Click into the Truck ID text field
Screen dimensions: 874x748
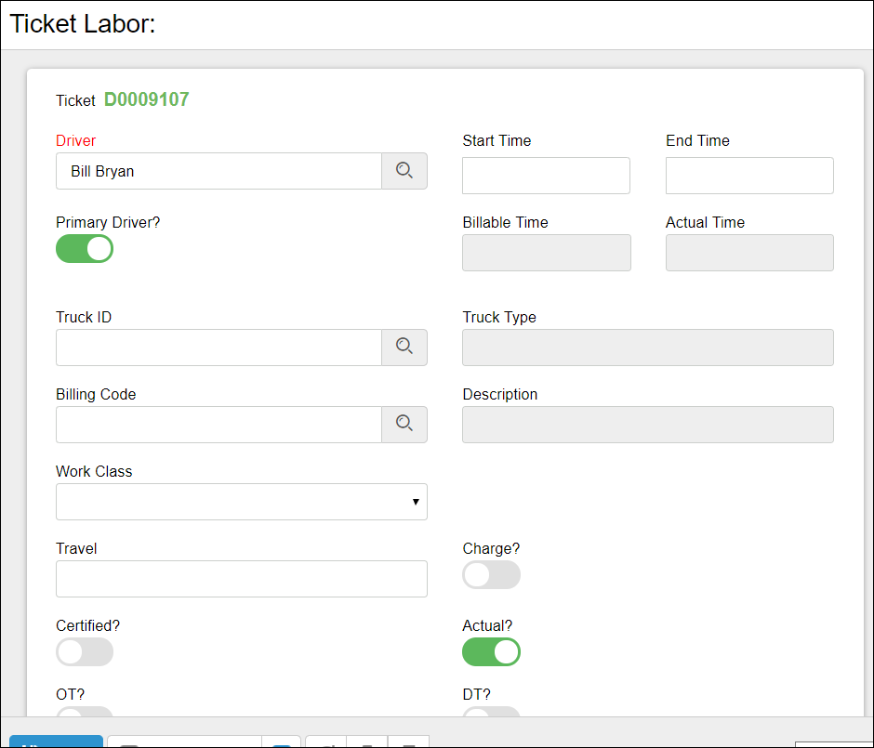point(218,348)
